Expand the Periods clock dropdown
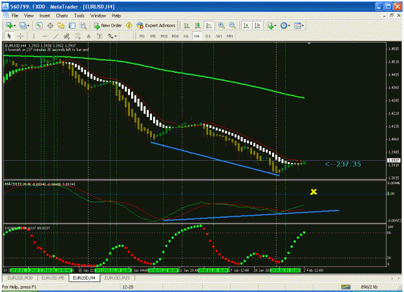Image resolution: width=404 pixels, height=292 pixels. click(x=289, y=25)
